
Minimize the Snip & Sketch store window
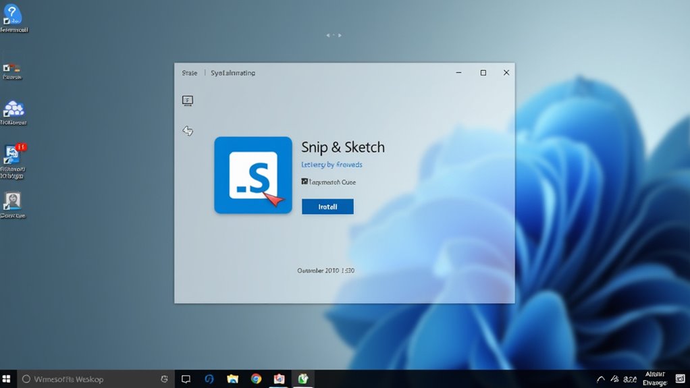(458, 73)
